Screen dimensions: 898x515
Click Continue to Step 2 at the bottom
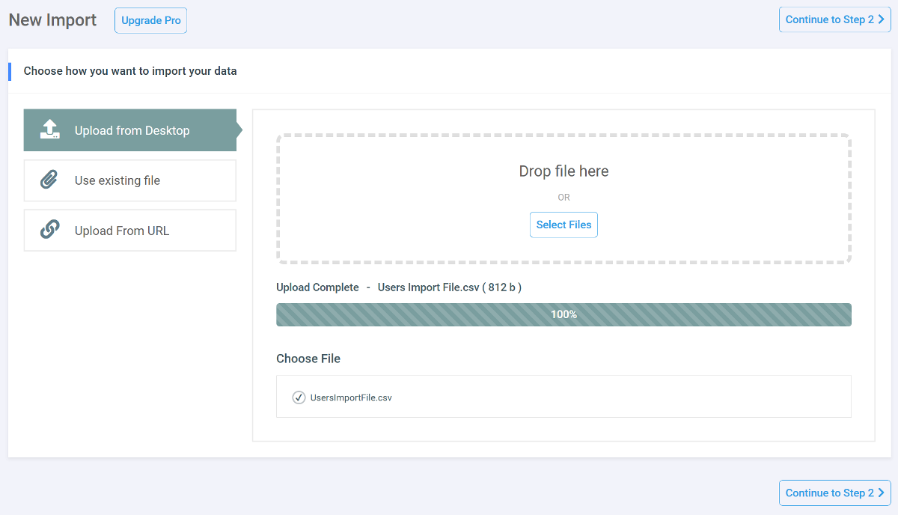pyautogui.click(x=834, y=493)
